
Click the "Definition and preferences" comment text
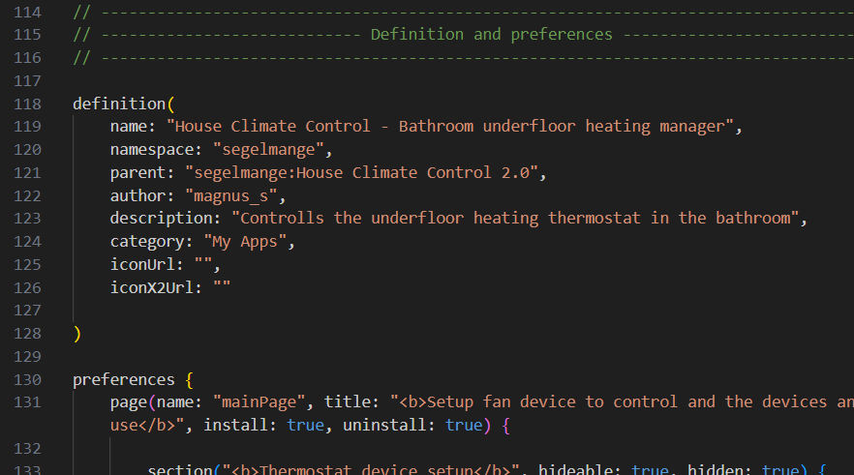point(491,35)
